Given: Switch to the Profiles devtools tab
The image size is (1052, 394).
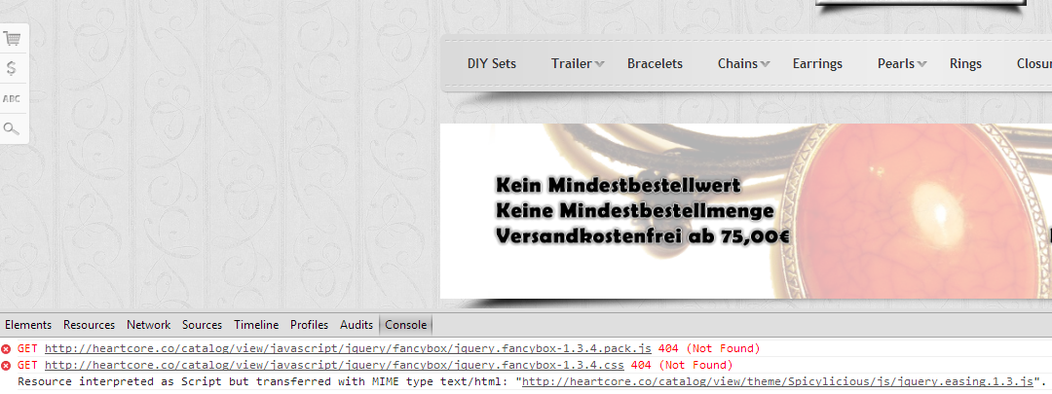Looking at the screenshot, I should pyautogui.click(x=310, y=325).
